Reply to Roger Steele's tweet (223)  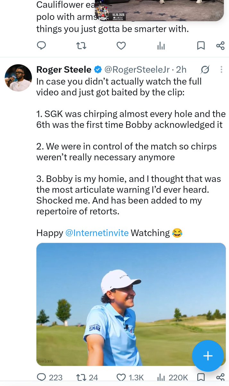(49, 377)
